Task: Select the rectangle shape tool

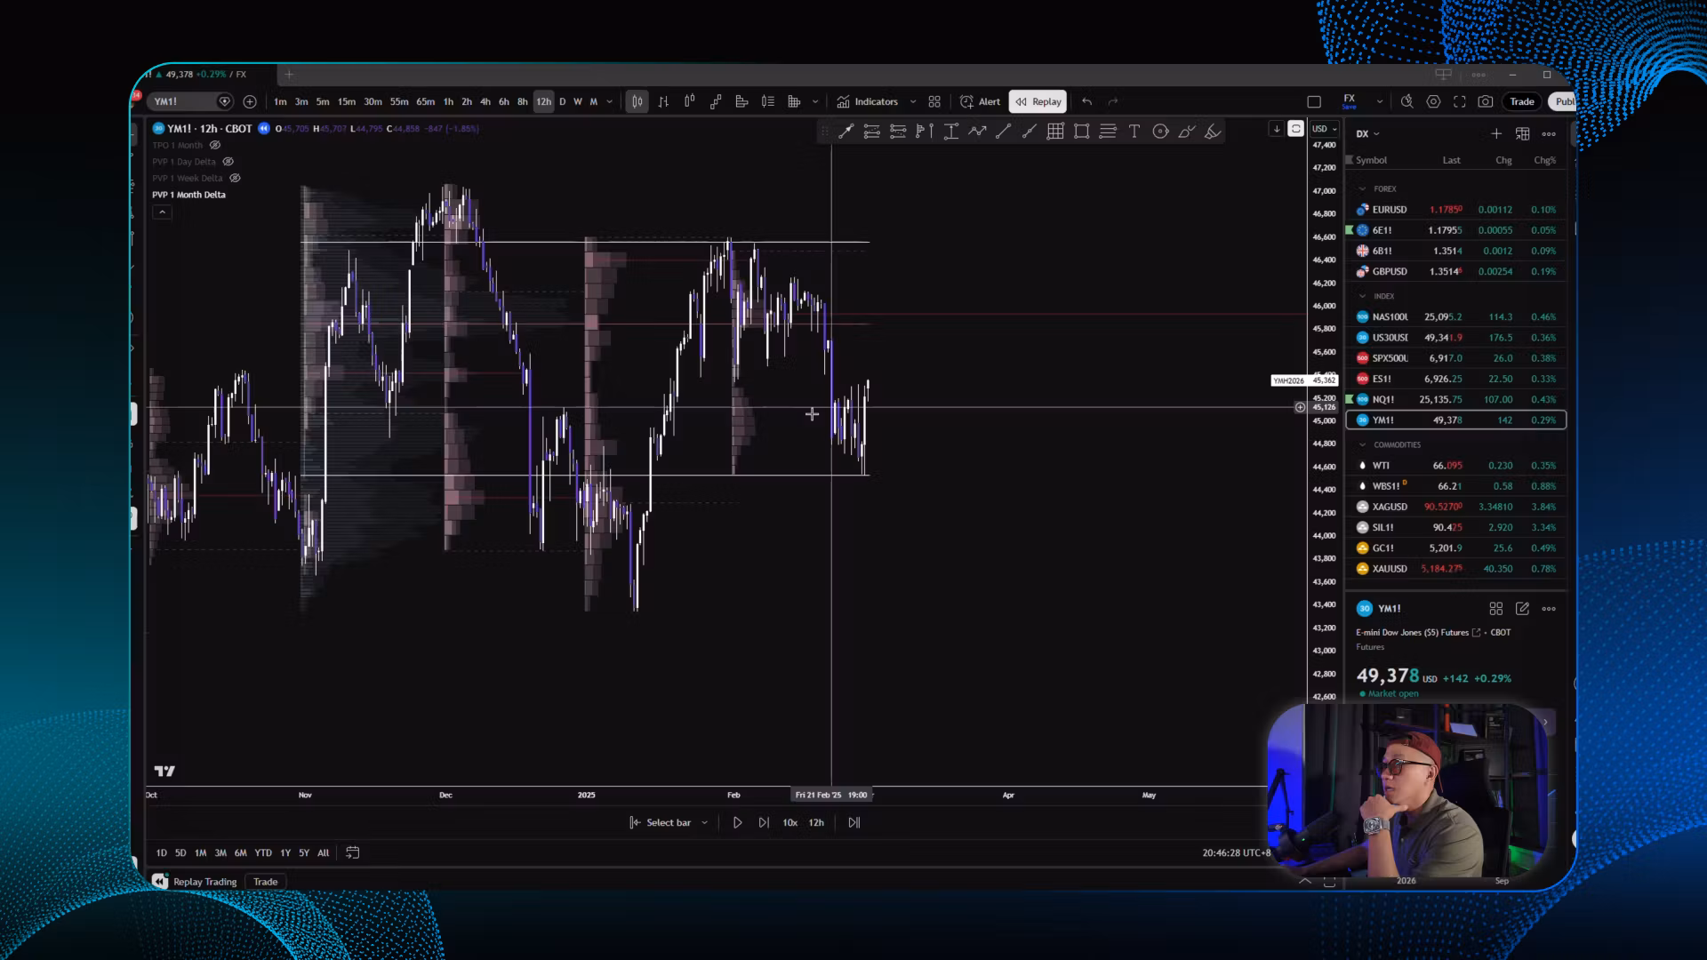Action: pos(1082,132)
